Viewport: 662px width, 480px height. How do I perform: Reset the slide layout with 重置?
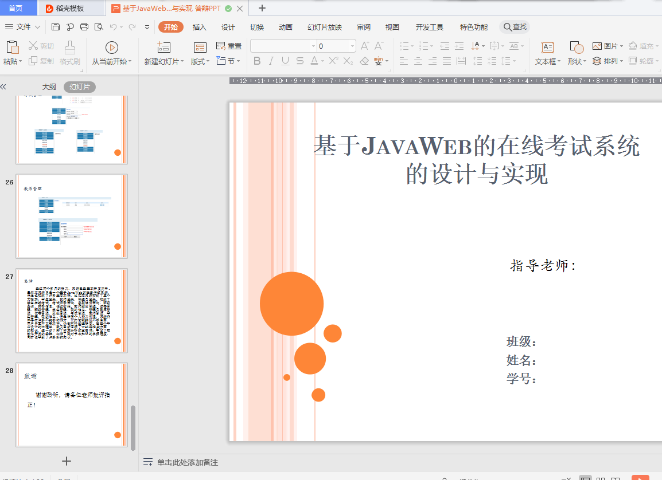pos(229,46)
